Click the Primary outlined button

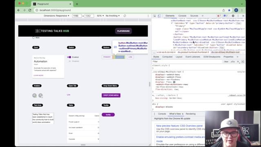point(107,57)
